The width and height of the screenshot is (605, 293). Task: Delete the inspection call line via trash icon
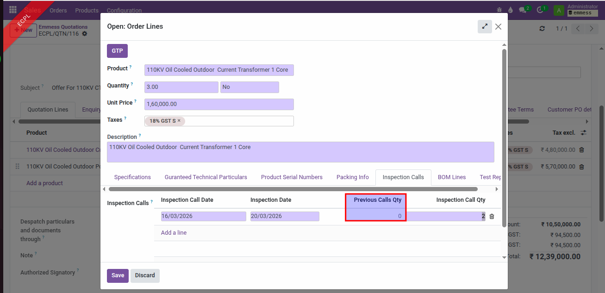(x=492, y=216)
